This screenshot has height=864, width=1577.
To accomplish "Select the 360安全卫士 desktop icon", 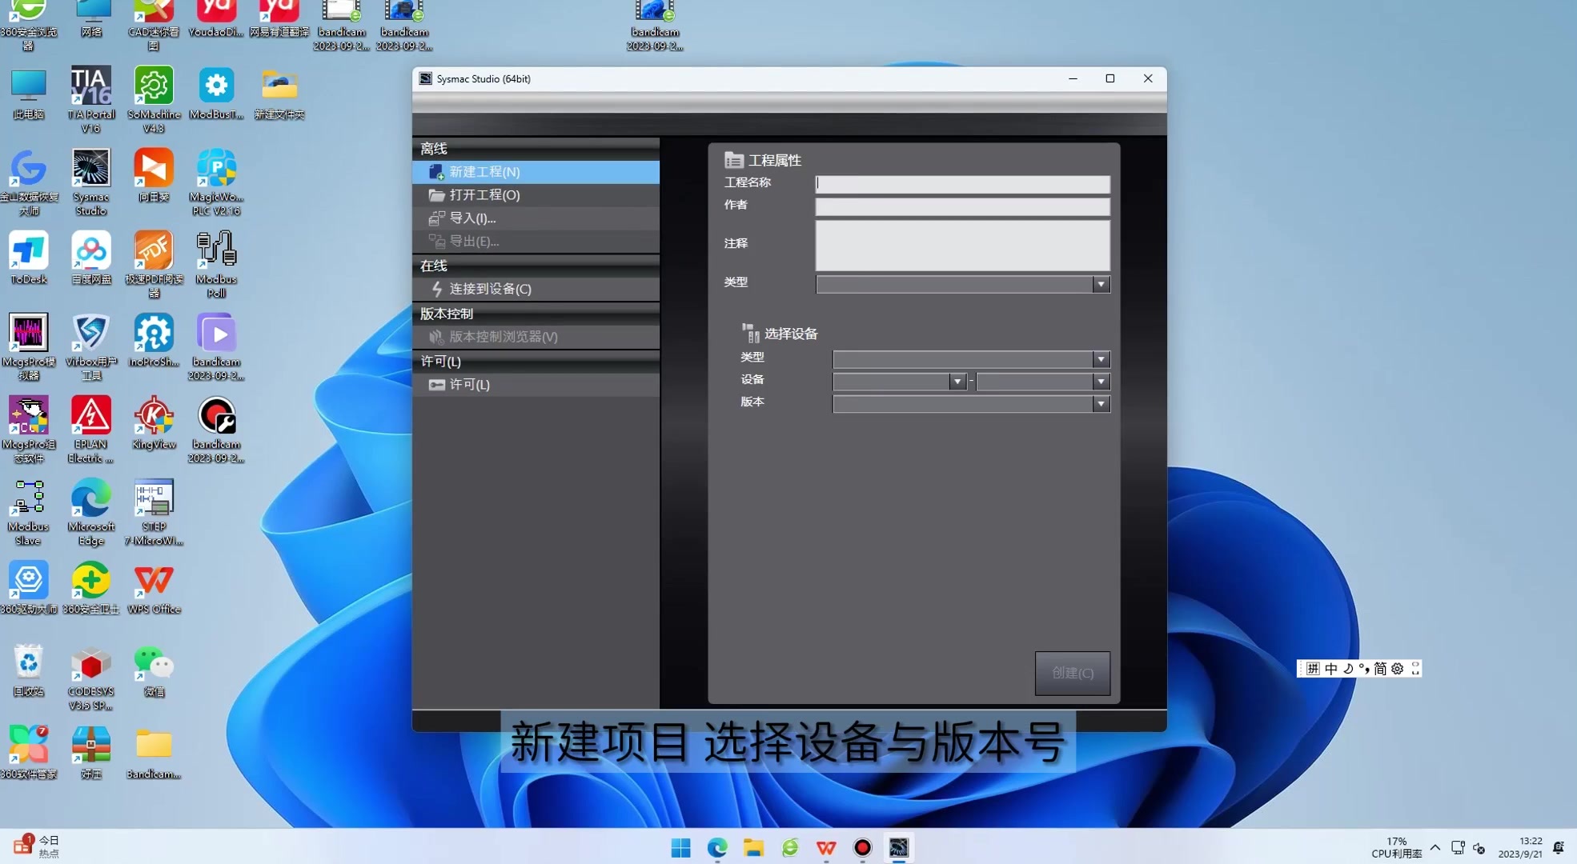I will [90, 587].
